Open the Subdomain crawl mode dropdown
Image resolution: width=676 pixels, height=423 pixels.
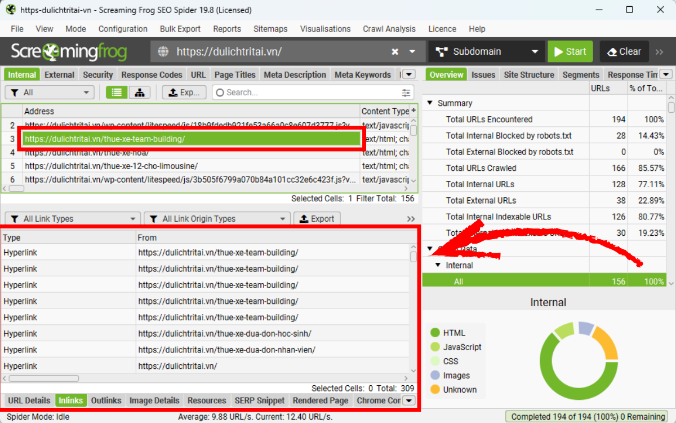click(x=487, y=52)
